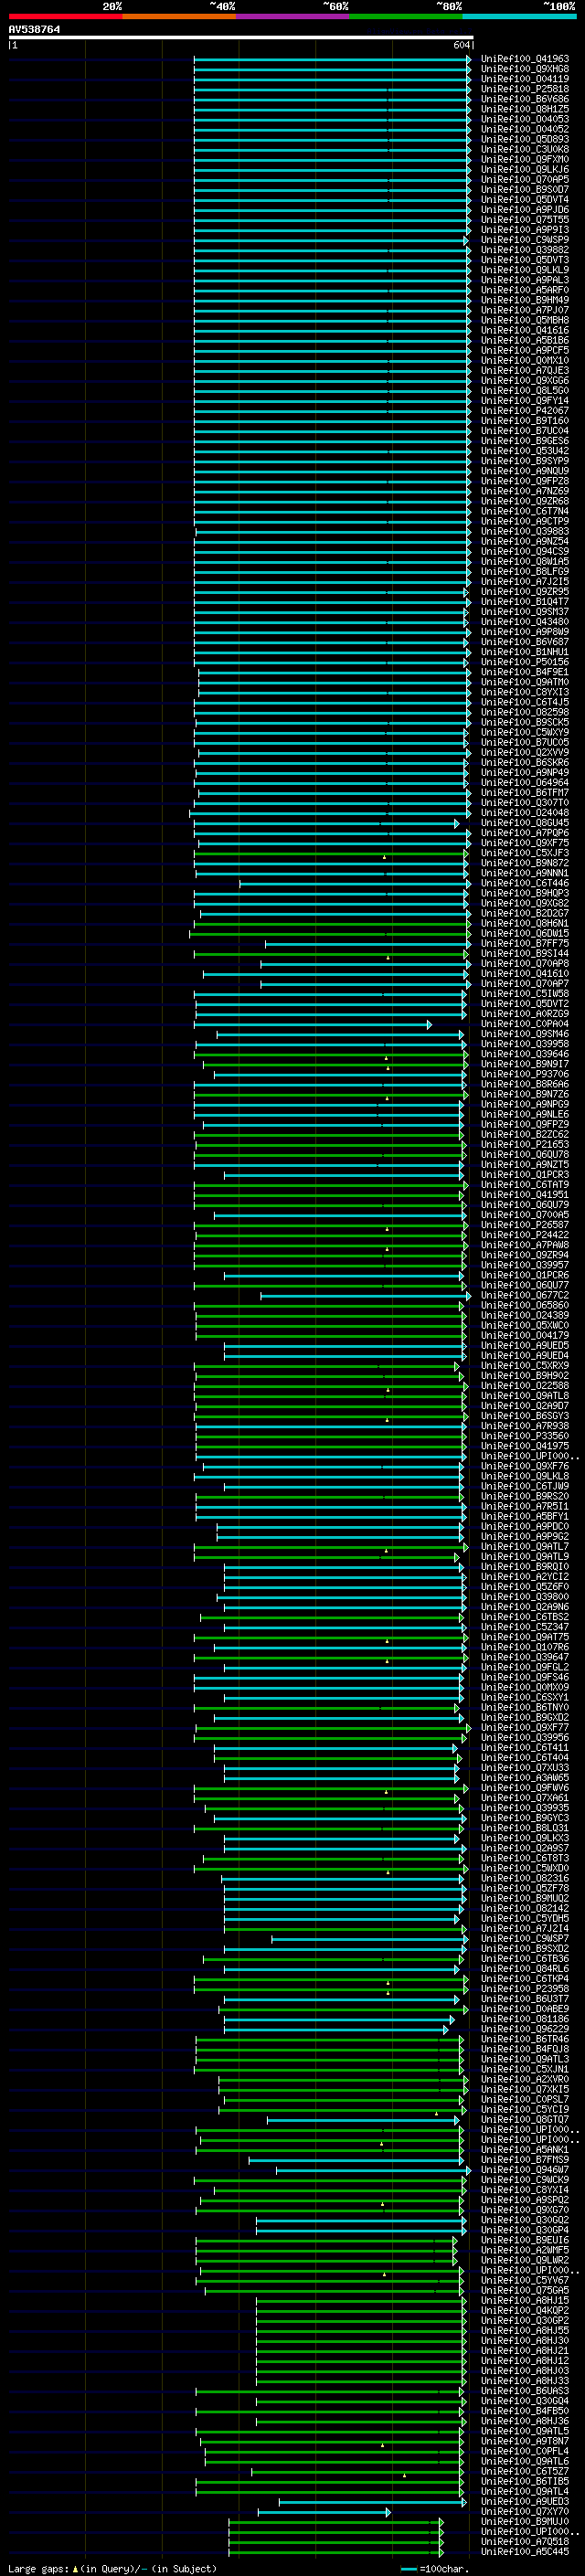585x2576 pixels.
Task: Click the purple ~60% color scale segment
Action: [x=293, y=16]
